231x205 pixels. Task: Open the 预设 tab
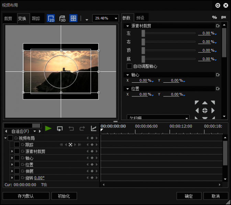click(x=140, y=18)
